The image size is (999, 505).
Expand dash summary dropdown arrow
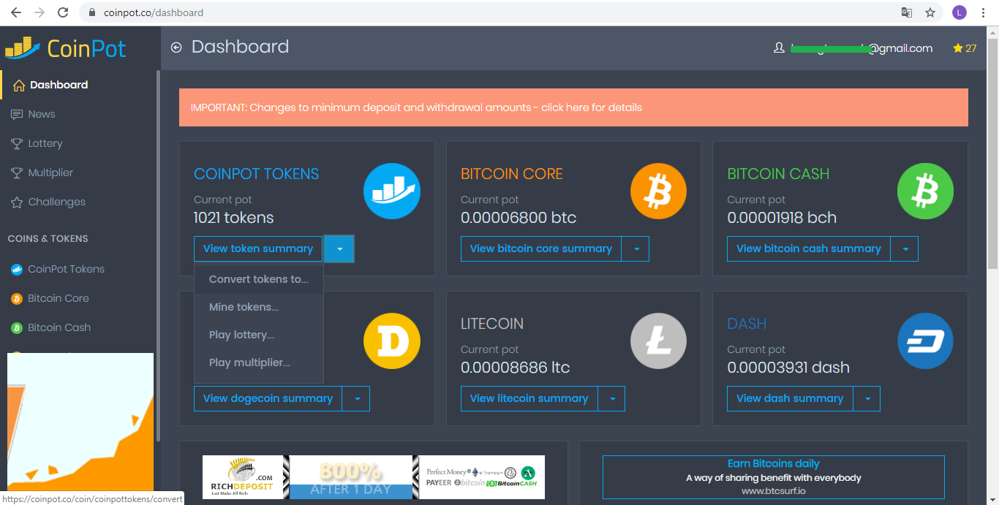867,398
